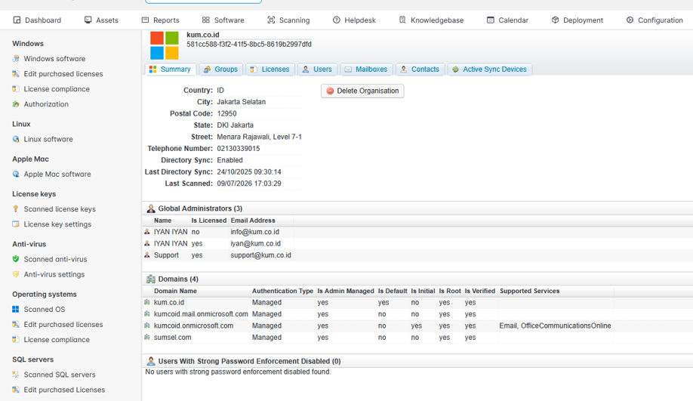The image size is (693, 401).
Task: Click the Windows Edit purchased licenses icon
Action: 16,74
